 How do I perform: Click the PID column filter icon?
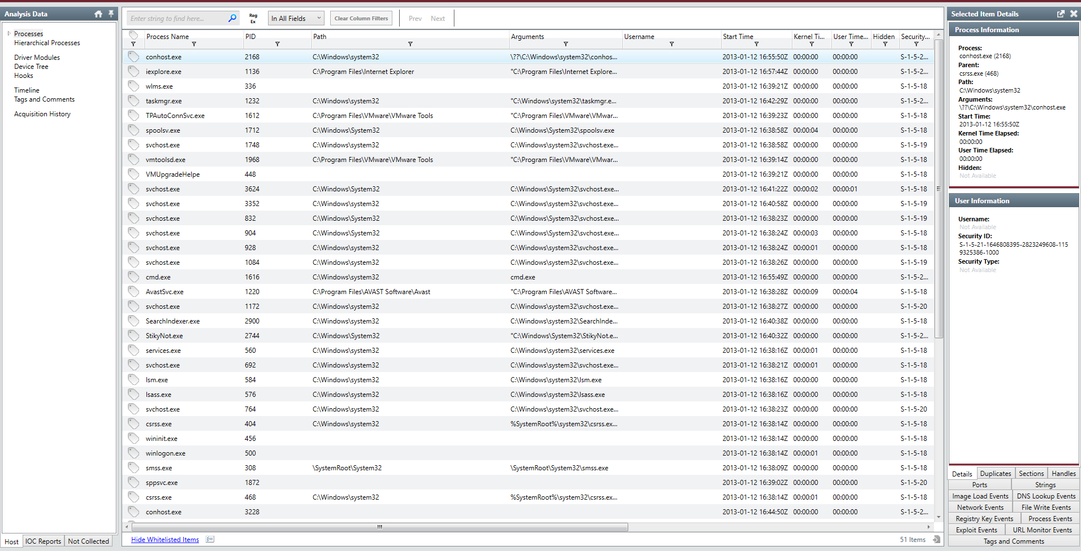[x=277, y=44]
